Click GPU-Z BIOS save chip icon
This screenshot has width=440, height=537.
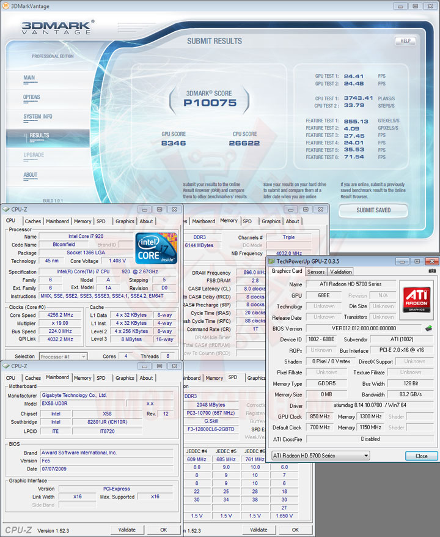point(428,328)
